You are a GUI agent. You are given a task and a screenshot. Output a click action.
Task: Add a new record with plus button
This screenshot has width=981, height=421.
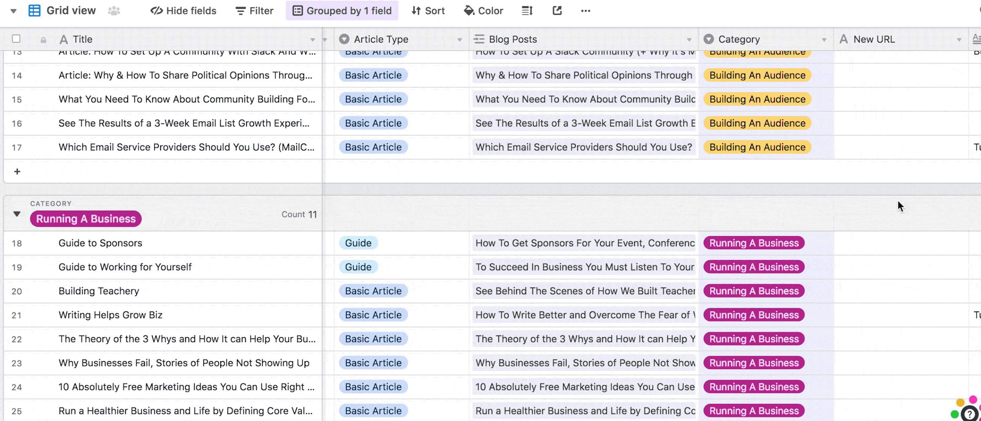[x=17, y=171]
